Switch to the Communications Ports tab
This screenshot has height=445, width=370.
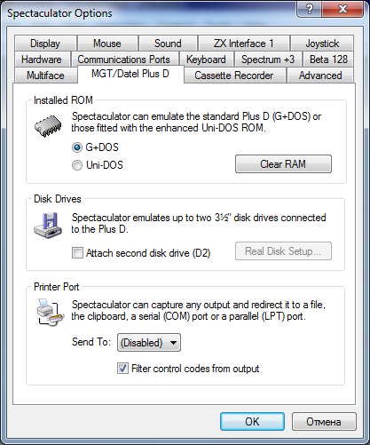click(124, 60)
